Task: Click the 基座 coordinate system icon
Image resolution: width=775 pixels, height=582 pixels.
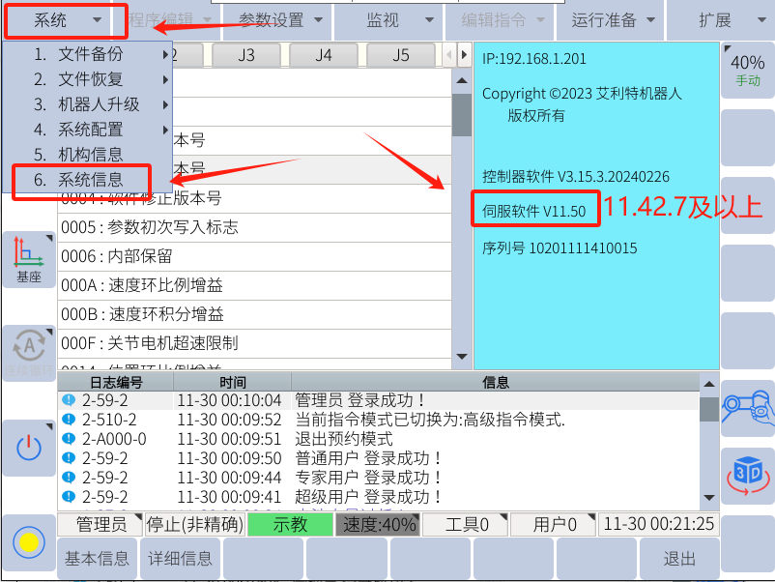Action: (x=28, y=259)
